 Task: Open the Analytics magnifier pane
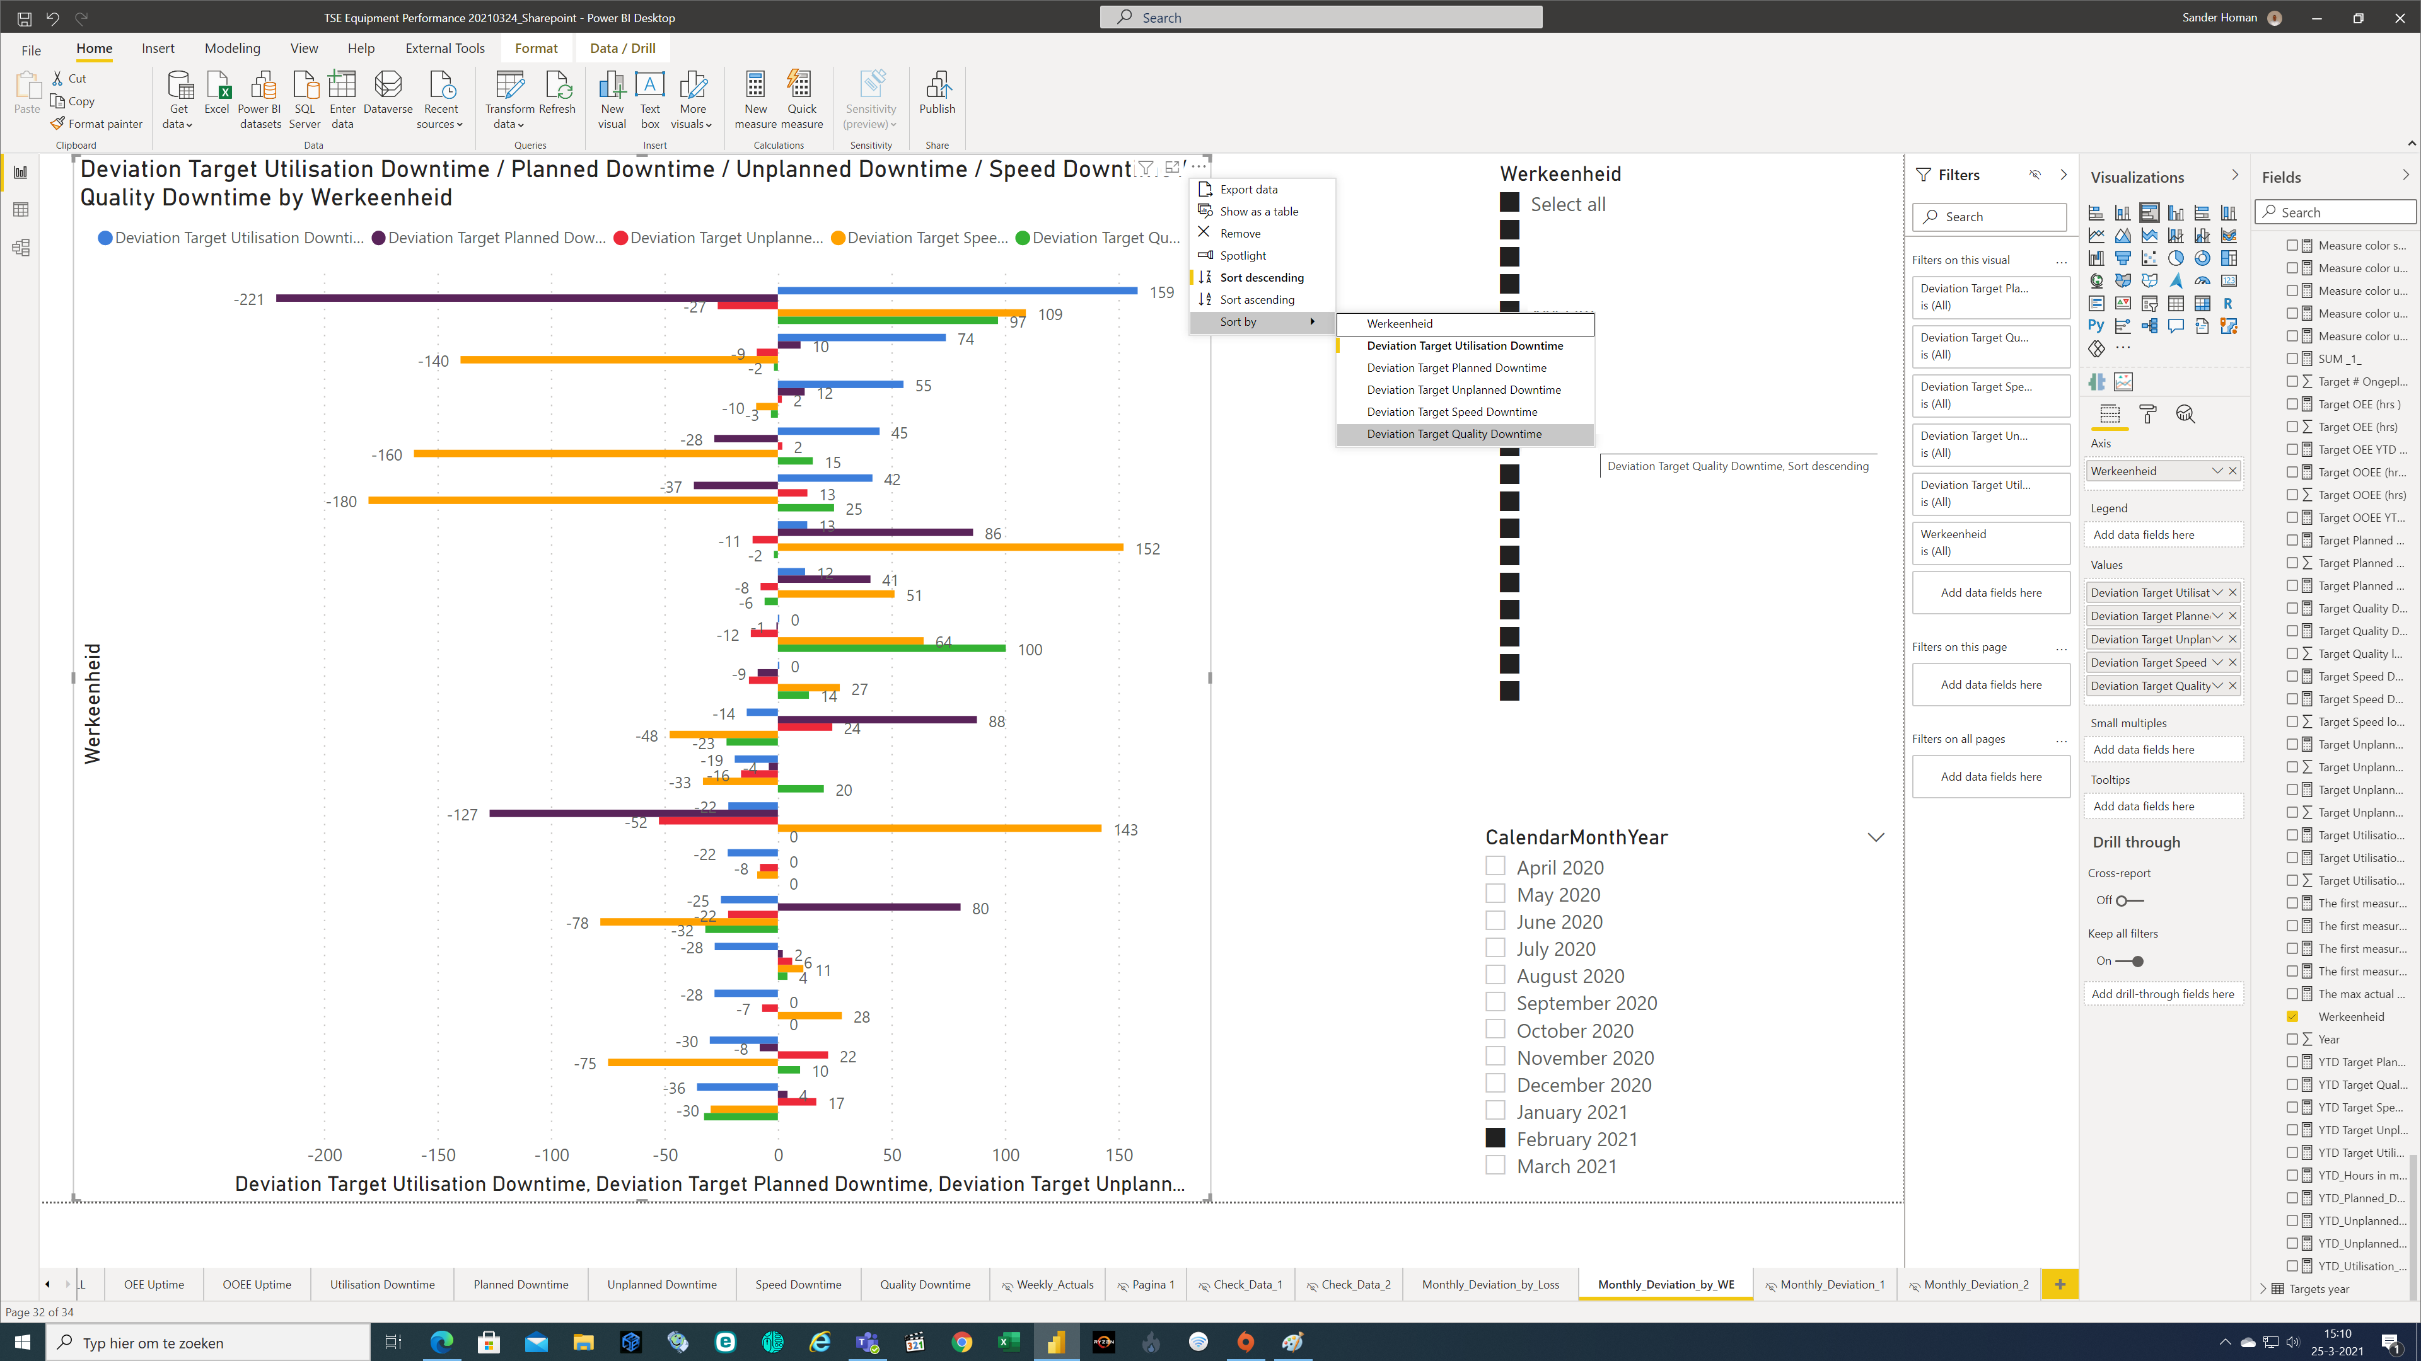[2185, 414]
